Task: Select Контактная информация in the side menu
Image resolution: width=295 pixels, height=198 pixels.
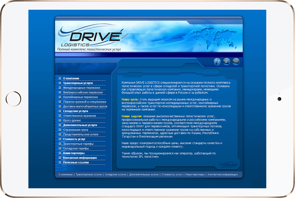Action: 80,158
